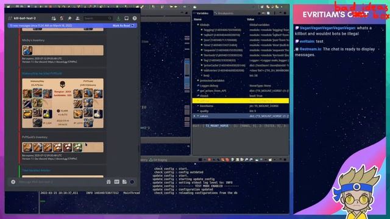Select the closed bool variable row

click(x=241, y=96)
